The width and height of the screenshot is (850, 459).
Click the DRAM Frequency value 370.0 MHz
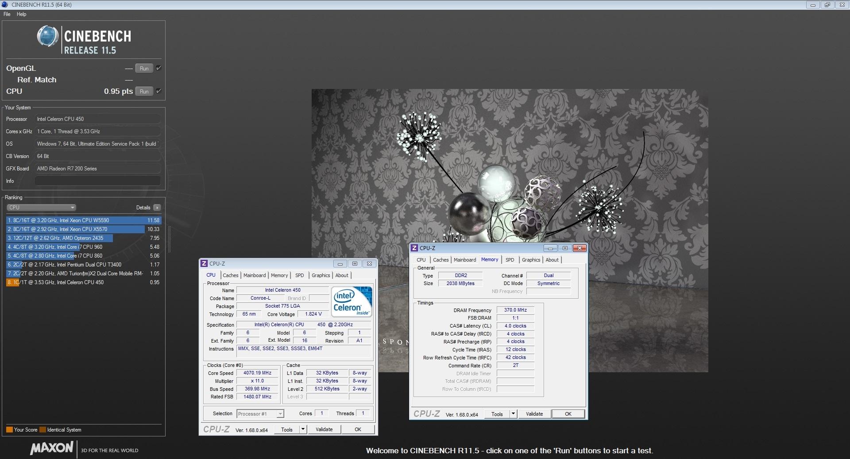515,310
